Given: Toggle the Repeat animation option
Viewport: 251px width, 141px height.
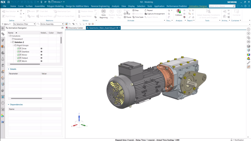Looking at the screenshot, I should click(146, 10).
